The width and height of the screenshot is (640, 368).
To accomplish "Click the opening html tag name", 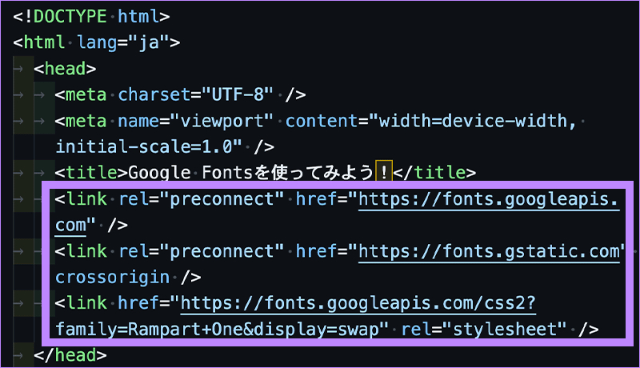I will click(x=44, y=43).
